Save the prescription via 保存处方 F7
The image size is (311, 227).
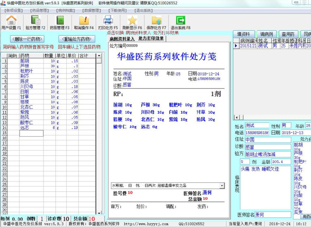[x=156, y=22]
